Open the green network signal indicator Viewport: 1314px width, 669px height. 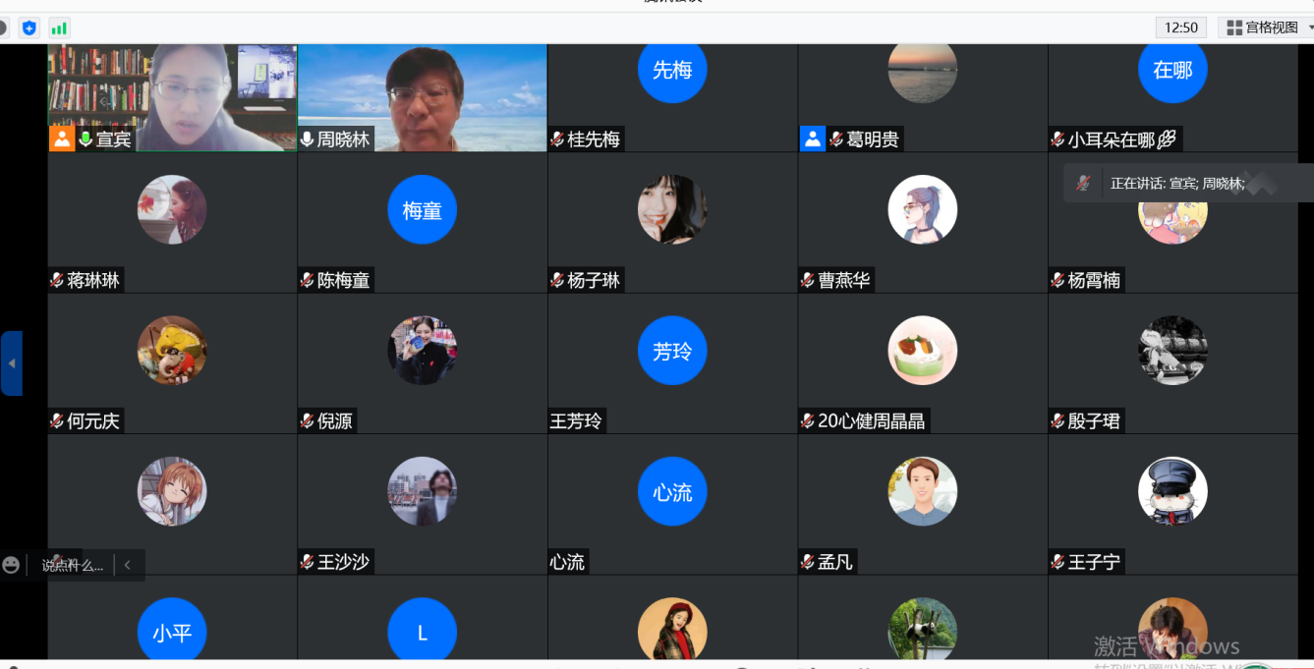(x=59, y=28)
